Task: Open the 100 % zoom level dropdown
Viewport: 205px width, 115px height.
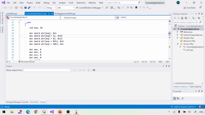Action: [x=10, y=62]
